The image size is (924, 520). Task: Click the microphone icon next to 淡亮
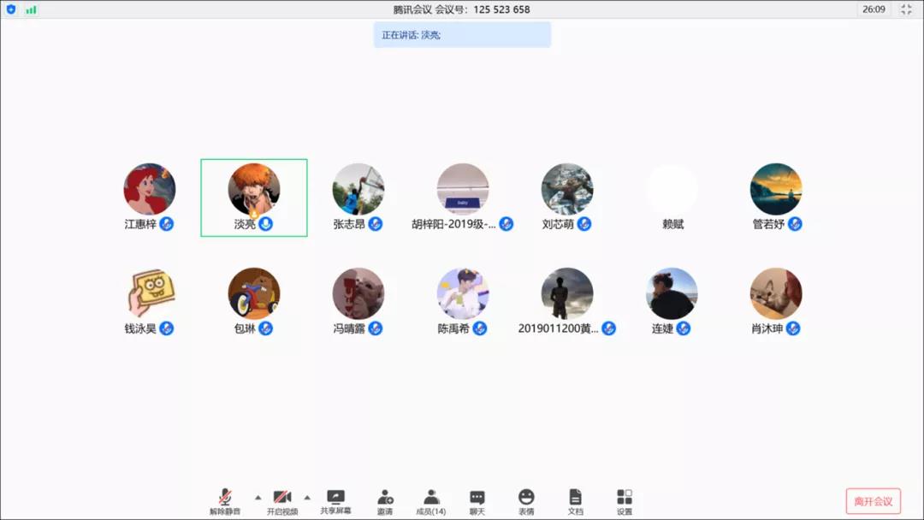(266, 224)
